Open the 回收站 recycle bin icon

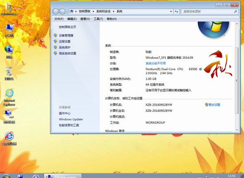click(9, 74)
